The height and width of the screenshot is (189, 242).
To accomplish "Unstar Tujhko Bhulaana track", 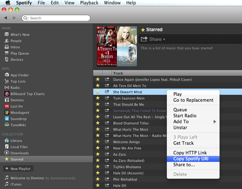I will click(98, 167).
